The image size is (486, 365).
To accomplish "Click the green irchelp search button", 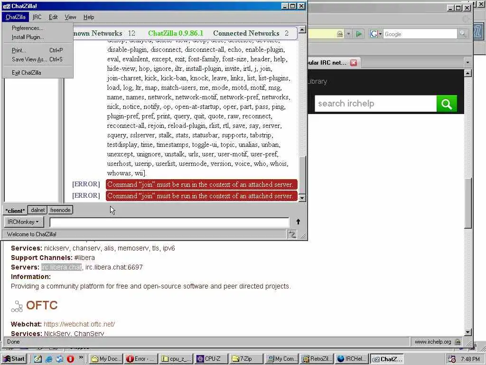I will point(446,103).
